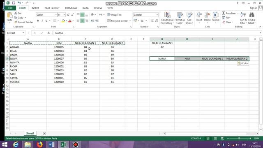Image resolution: width=263 pixels, height=148 pixels.
Task: Toggle Italic formatting
Action: click(x=42, y=21)
